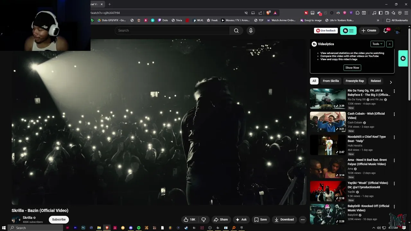Open Emoji to image bookmark
Screen dimensions: 411x231
pos(311,20)
